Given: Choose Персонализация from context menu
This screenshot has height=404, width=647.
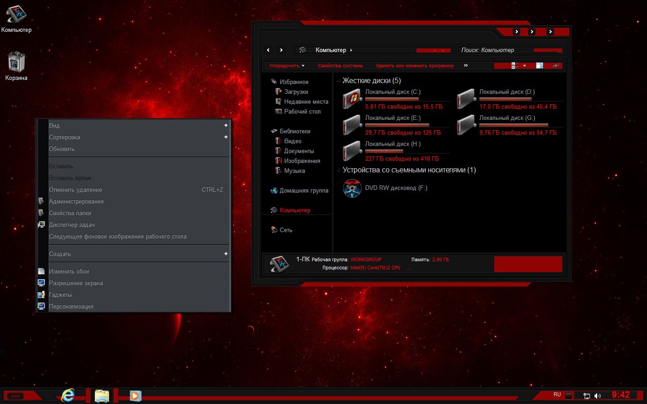Looking at the screenshot, I should [71, 307].
